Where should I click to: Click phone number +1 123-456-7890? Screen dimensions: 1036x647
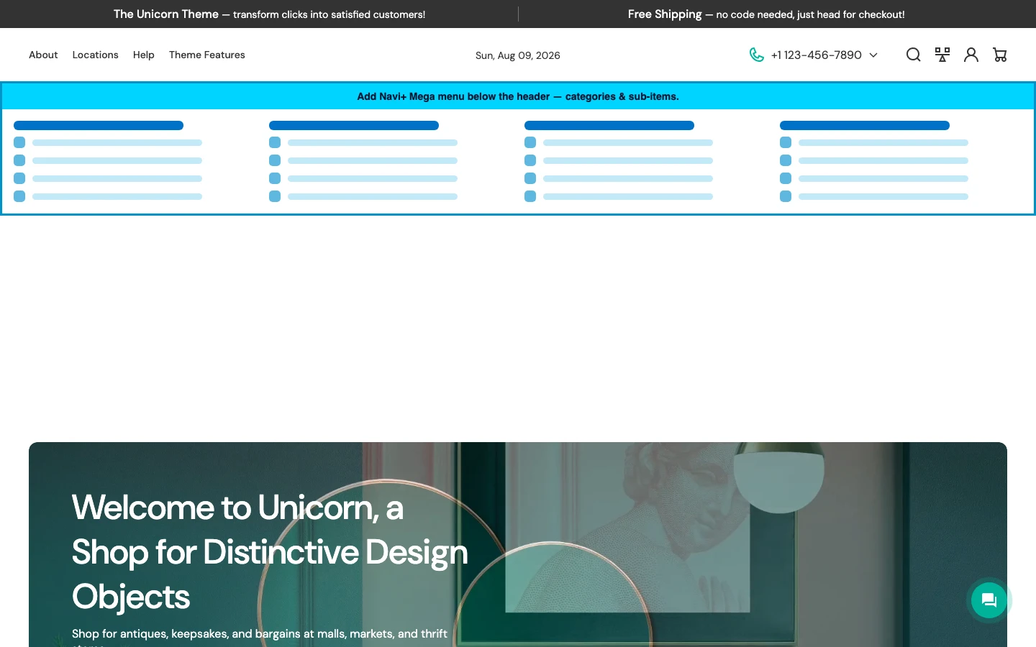[816, 55]
